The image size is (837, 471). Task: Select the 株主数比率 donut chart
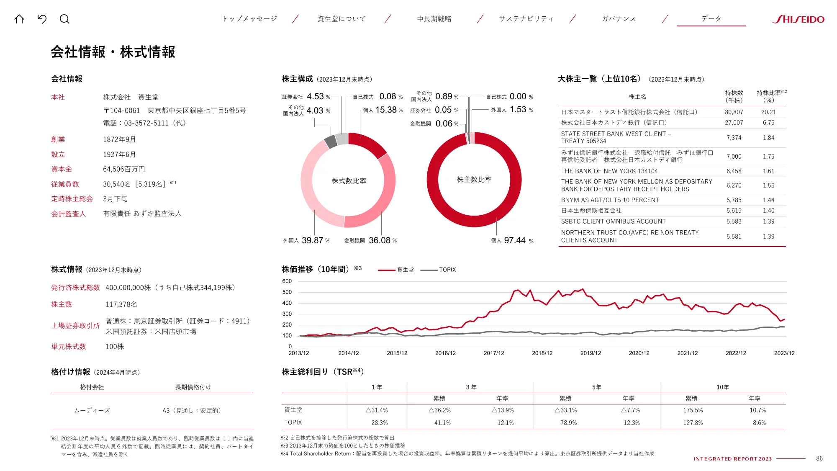coord(473,179)
